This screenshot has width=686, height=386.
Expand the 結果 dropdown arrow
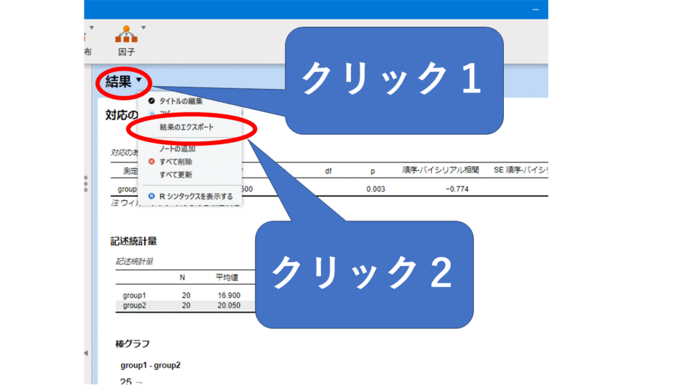(x=139, y=80)
